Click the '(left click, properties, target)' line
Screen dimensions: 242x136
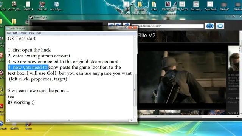pos(38,79)
